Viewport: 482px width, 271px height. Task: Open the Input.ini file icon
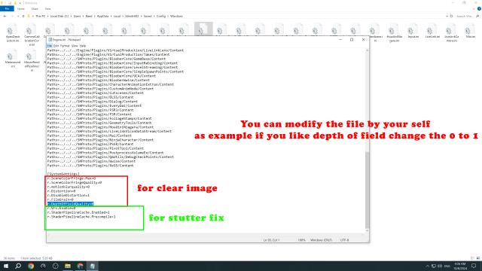413,32
